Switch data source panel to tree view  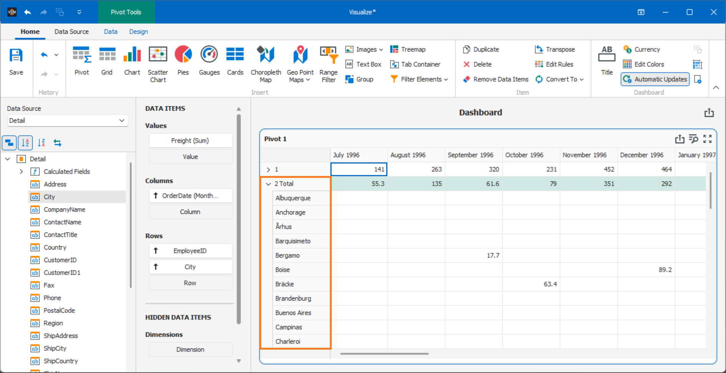coord(9,143)
